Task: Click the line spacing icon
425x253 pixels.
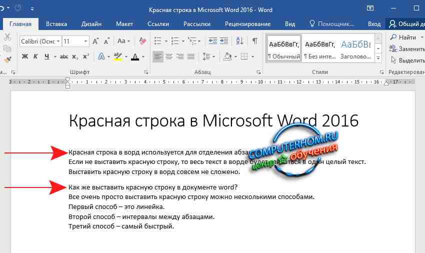Action: coord(206,56)
